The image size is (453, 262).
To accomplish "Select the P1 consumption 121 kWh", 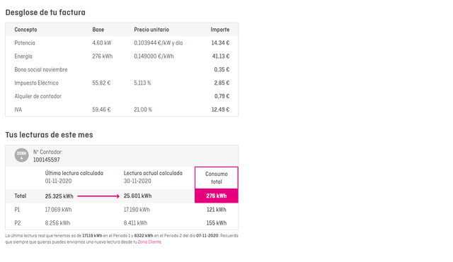I will [217, 210].
